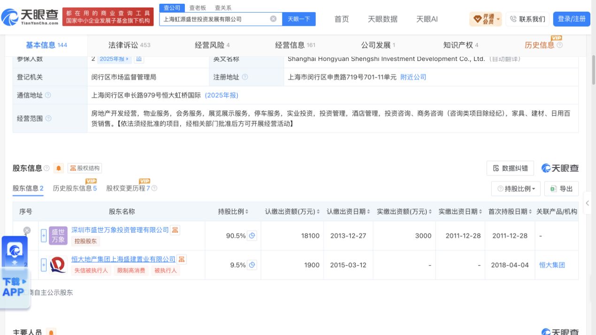Click the help icon next to 通信地址
Image resolution: width=596 pixels, height=335 pixels.
[x=48, y=95]
